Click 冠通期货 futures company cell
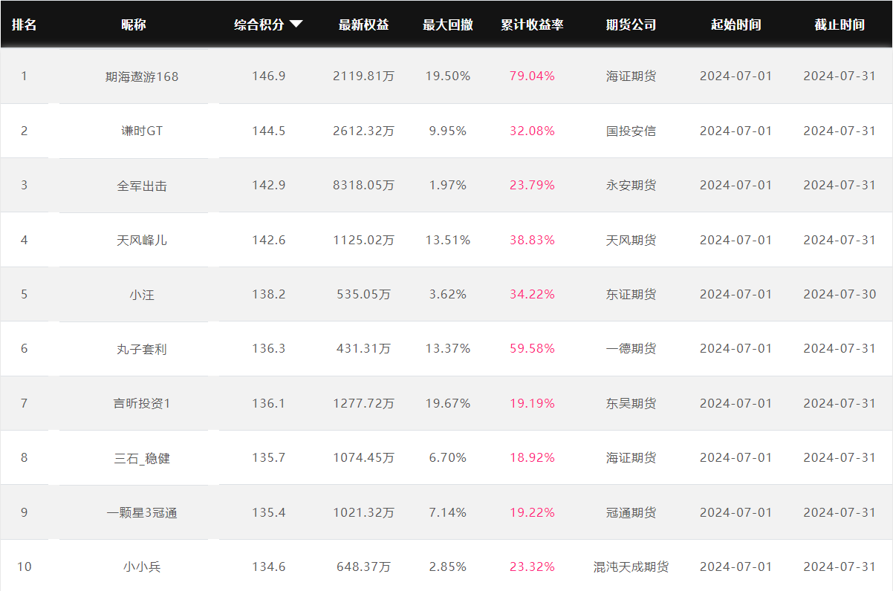This screenshot has height=591, width=893. coord(631,512)
